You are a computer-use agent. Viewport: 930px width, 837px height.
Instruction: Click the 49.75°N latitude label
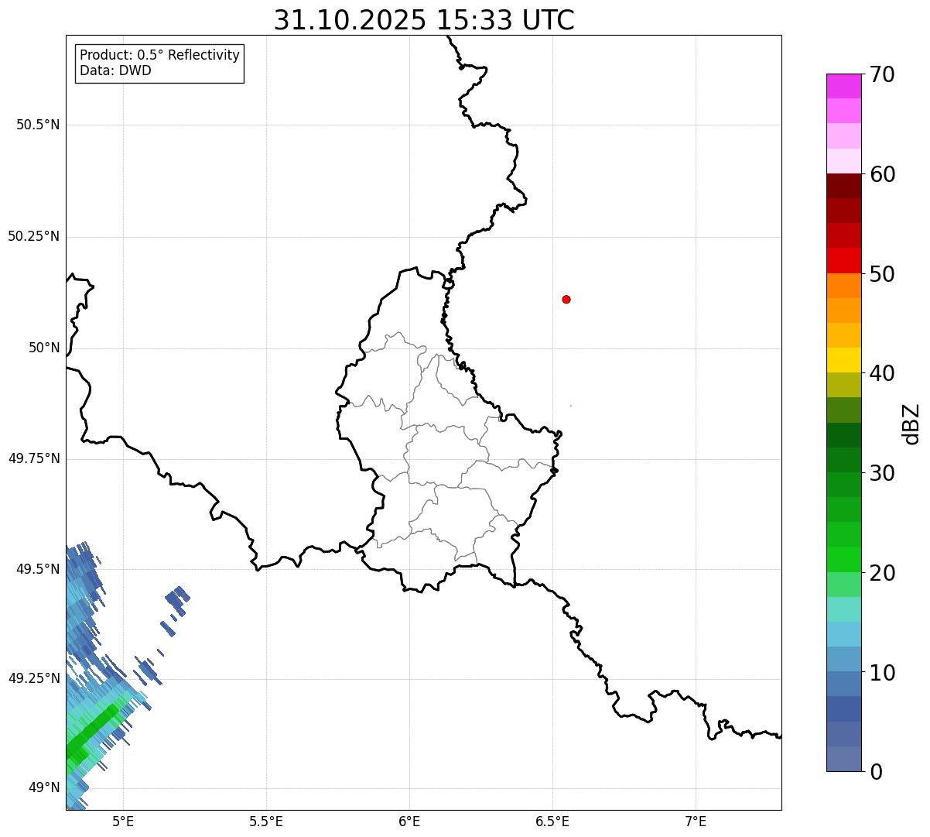34,459
